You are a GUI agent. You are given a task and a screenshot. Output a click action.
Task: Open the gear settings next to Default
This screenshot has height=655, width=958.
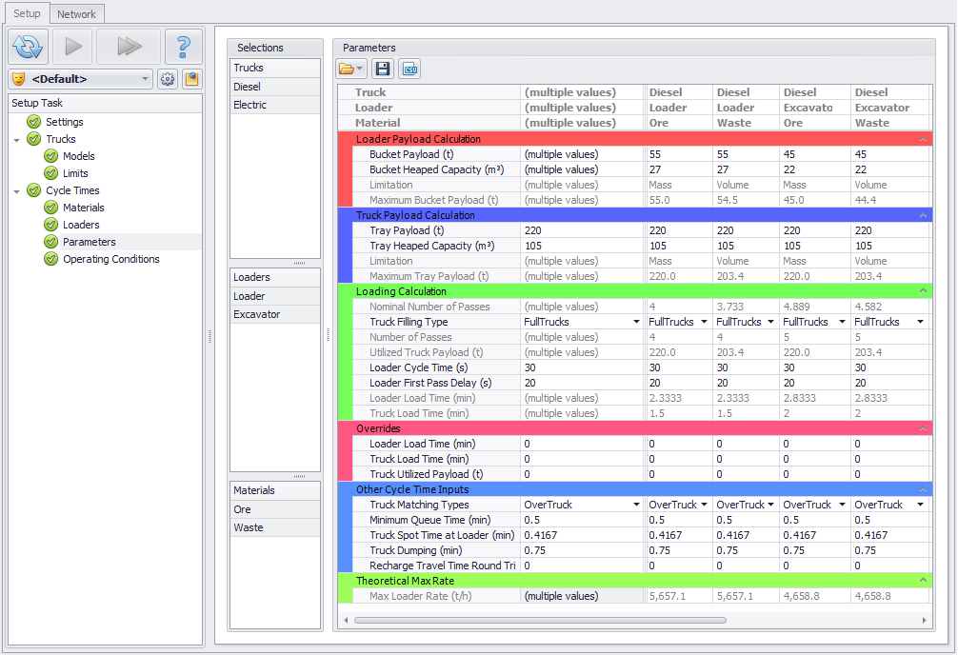(168, 79)
